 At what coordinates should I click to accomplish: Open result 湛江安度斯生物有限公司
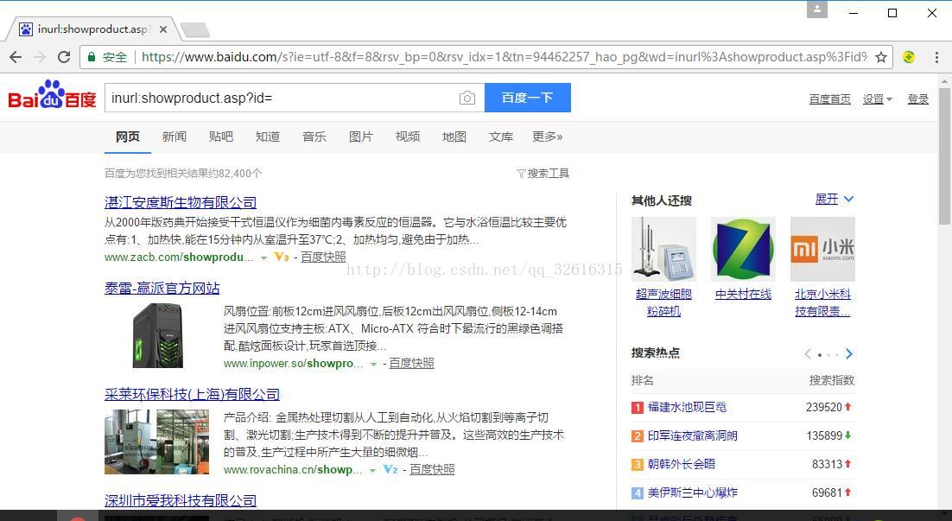tap(181, 202)
